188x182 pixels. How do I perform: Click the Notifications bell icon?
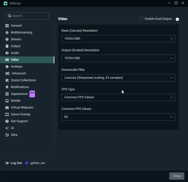pyautogui.click(x=7, y=87)
